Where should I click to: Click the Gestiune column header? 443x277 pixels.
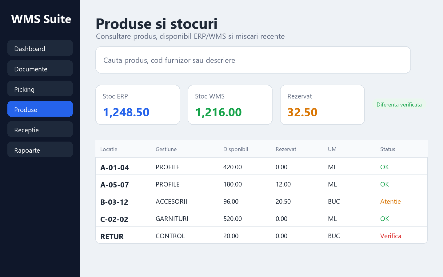click(166, 149)
